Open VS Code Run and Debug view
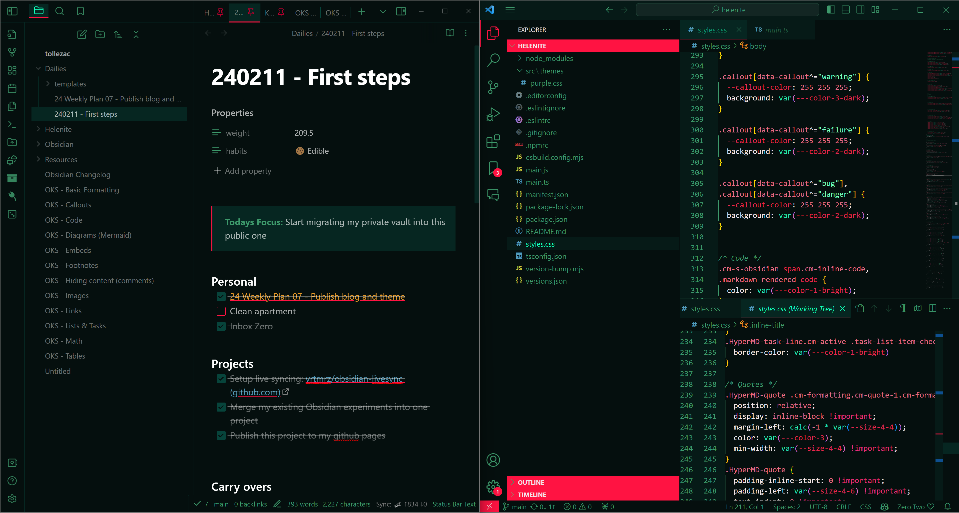Image resolution: width=959 pixels, height=513 pixels. click(493, 114)
